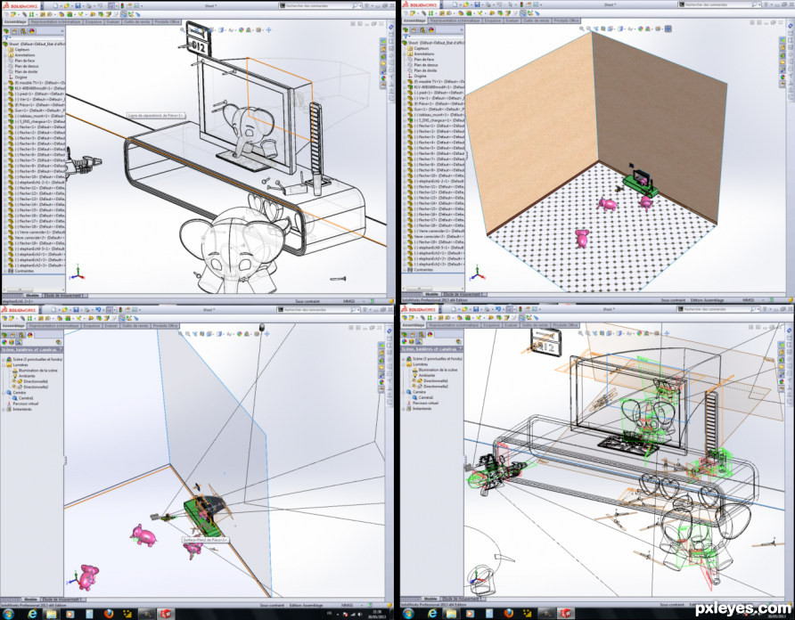The width and height of the screenshot is (795, 620).
Task: Click Zoom to fit icon in top-left viewport
Action: 183,30
